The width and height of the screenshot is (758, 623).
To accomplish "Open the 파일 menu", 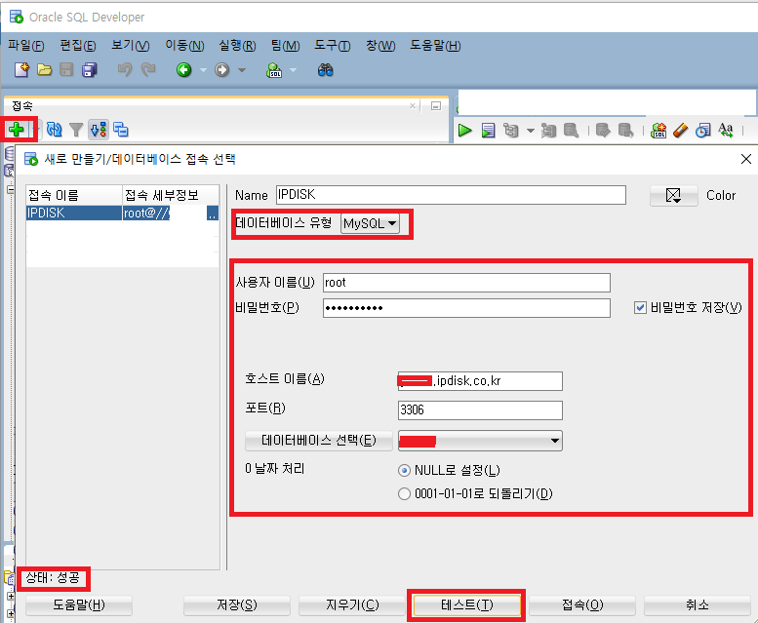I will coord(26,46).
